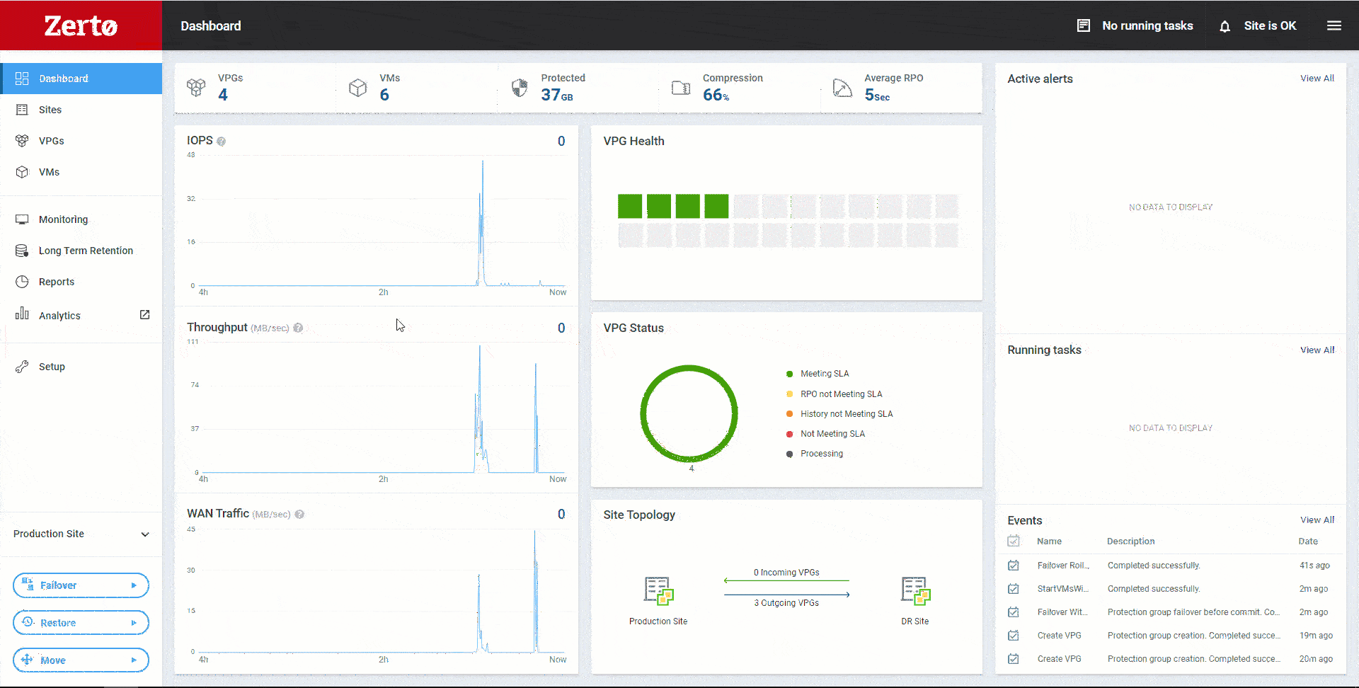Click the Throughput help question icon

tap(298, 328)
